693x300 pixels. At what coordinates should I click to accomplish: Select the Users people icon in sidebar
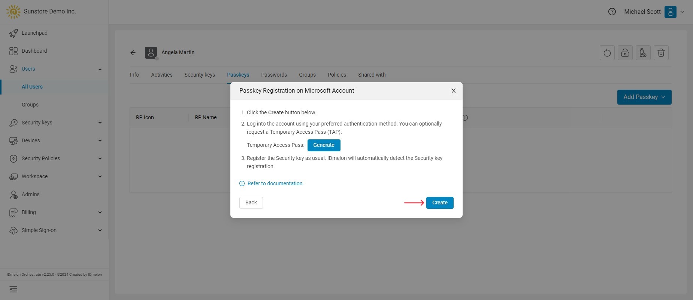pyautogui.click(x=13, y=69)
